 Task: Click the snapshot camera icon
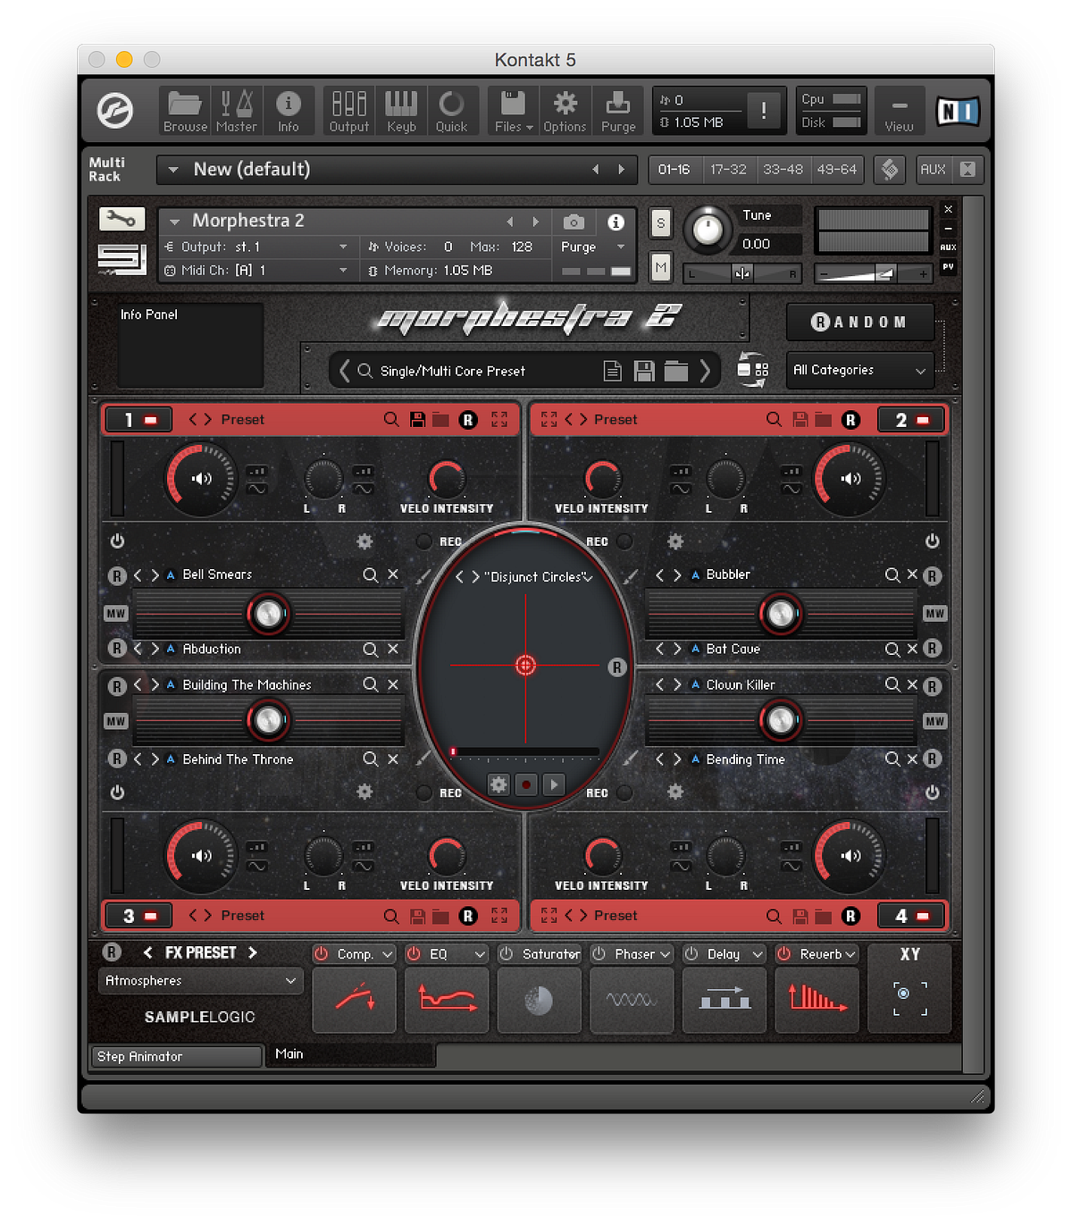[x=574, y=222]
